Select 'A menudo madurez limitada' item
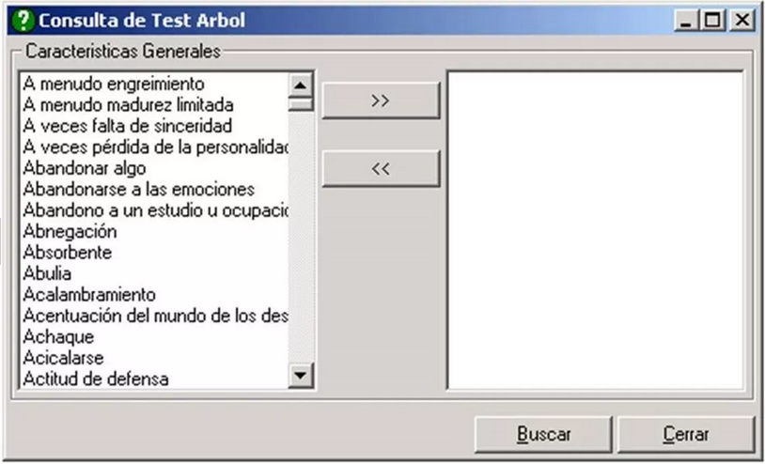Image resolution: width=765 pixels, height=464 pixels. coord(128,105)
